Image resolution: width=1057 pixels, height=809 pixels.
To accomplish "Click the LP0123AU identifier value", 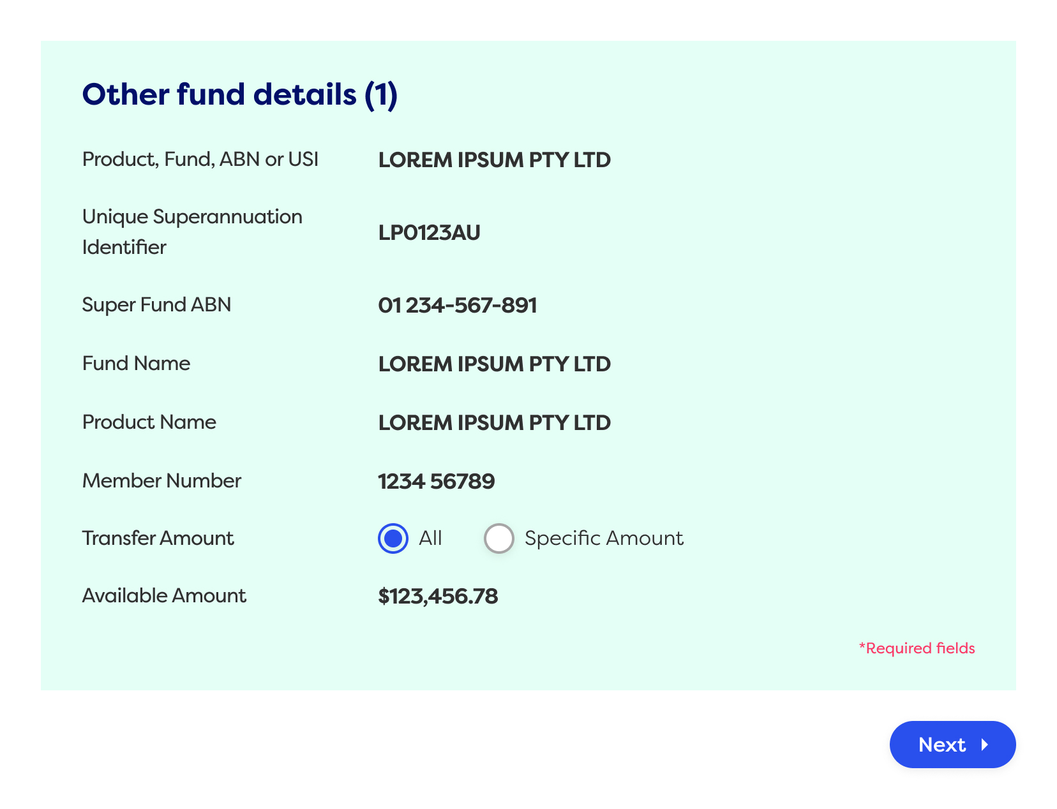I will (x=430, y=233).
